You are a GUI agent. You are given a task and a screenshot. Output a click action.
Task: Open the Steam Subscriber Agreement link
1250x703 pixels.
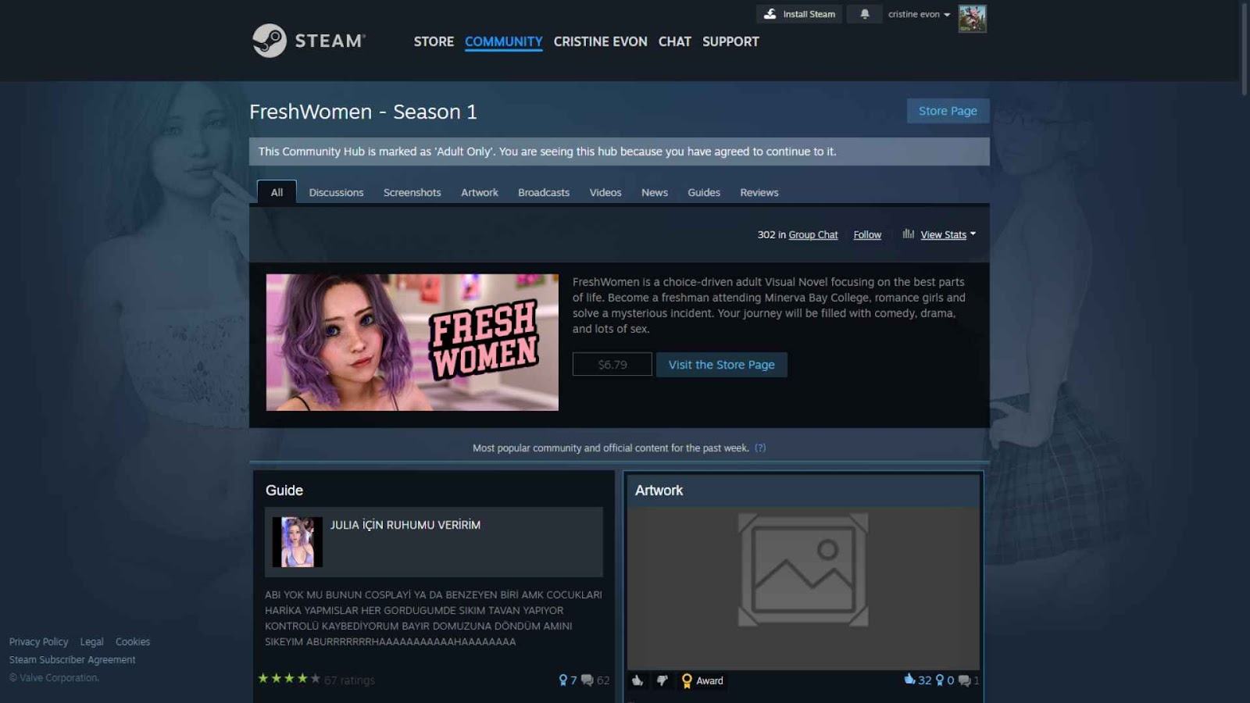[x=73, y=660]
